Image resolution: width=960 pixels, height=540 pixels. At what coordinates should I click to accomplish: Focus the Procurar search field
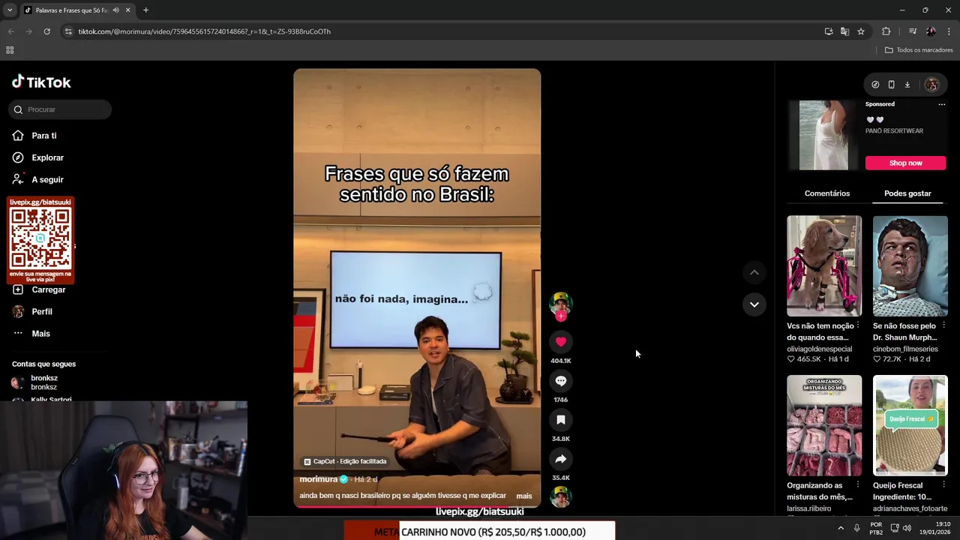click(x=60, y=109)
